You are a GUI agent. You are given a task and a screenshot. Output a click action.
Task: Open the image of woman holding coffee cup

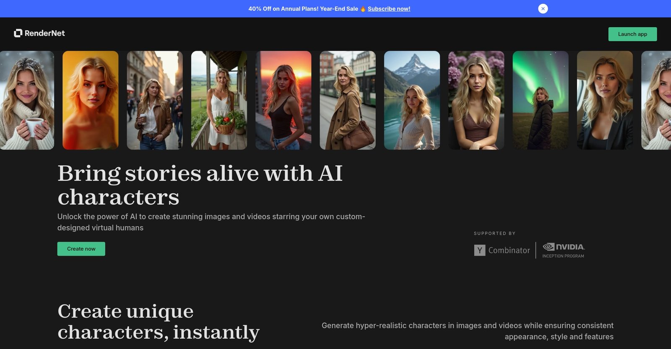[27, 100]
